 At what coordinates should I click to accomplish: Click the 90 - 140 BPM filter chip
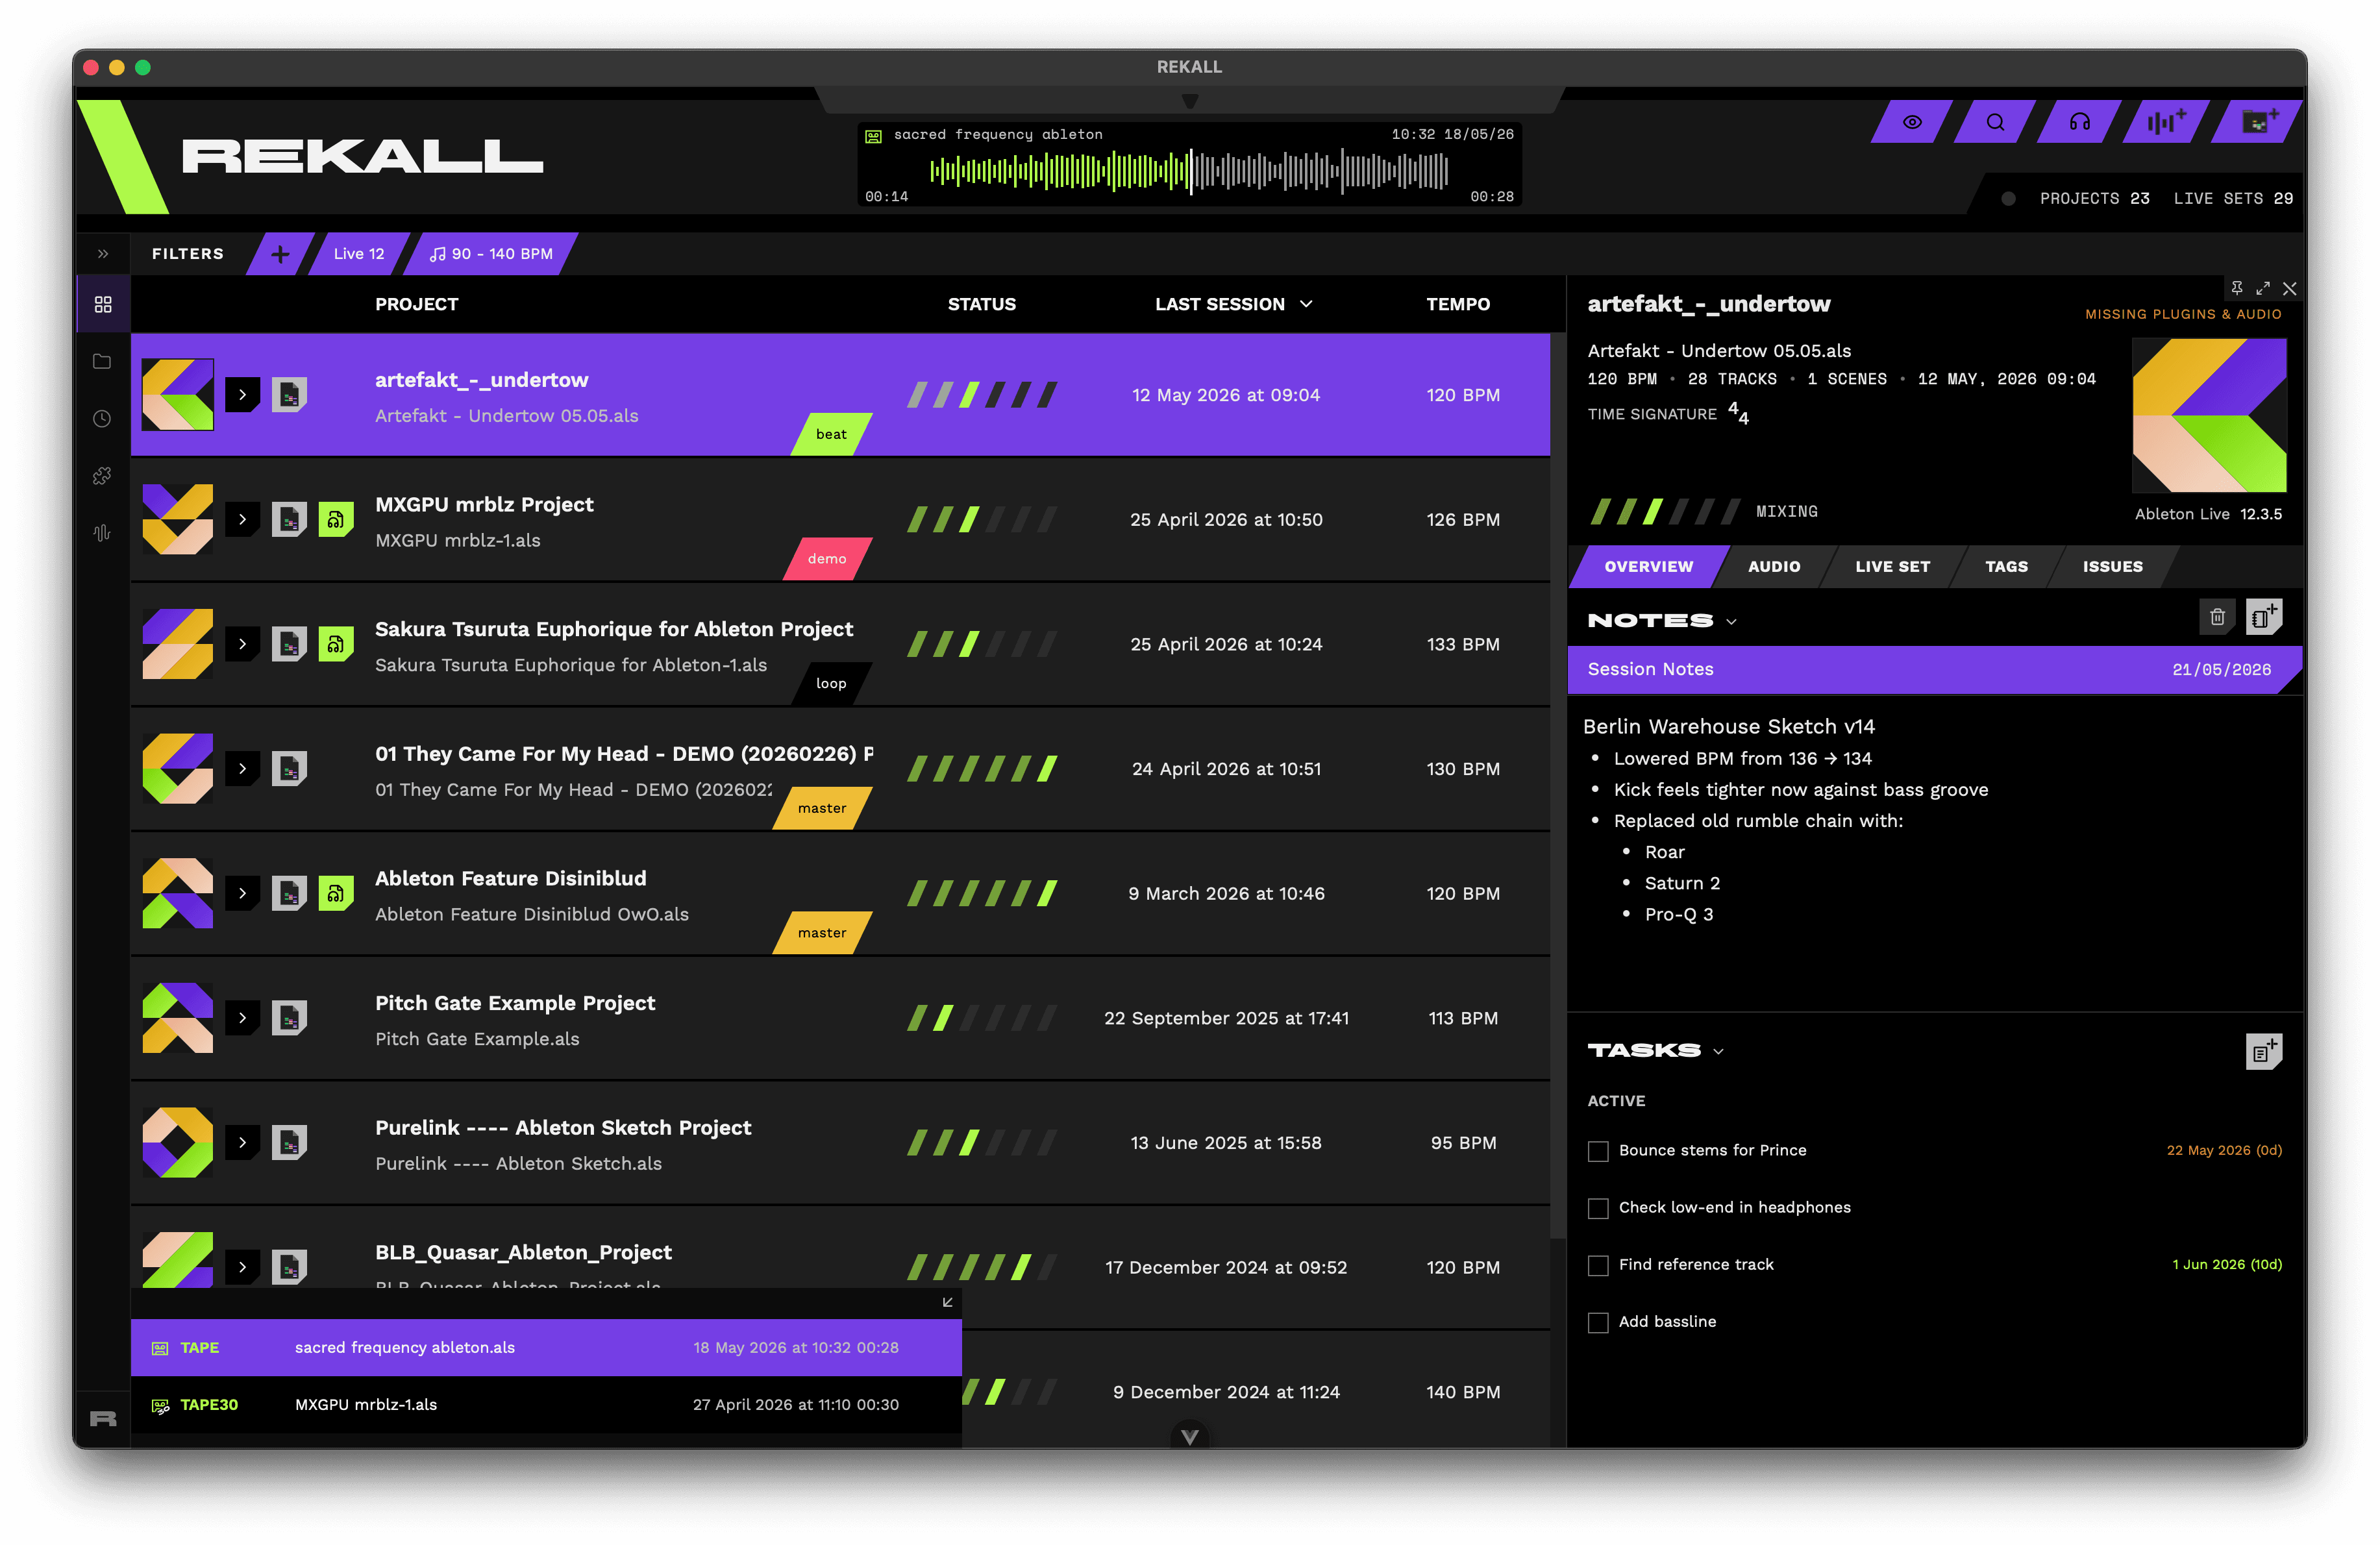491,254
